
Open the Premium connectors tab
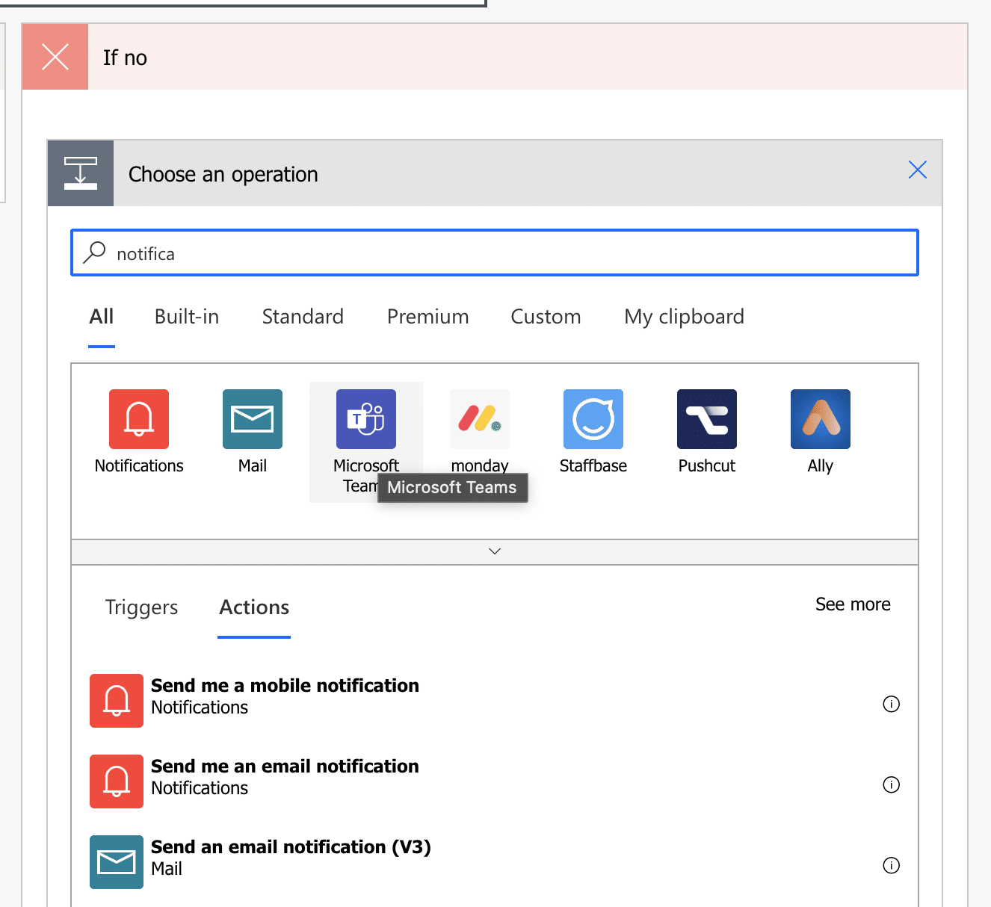427,317
